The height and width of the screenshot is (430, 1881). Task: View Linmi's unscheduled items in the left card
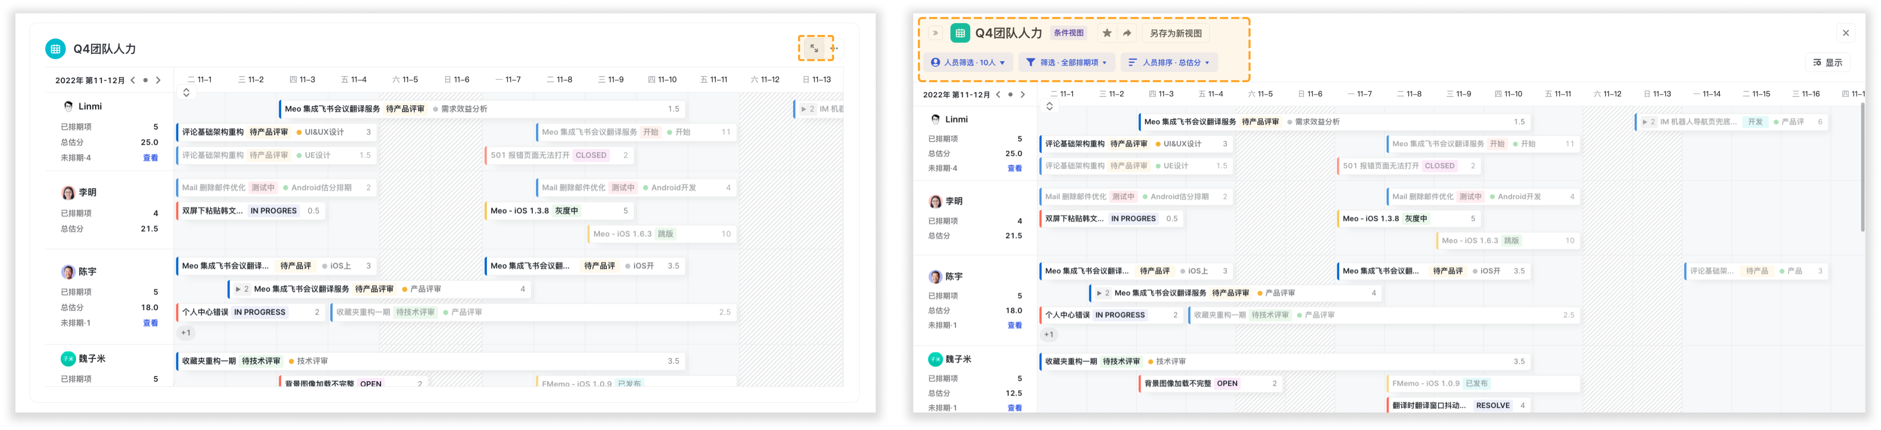click(150, 158)
